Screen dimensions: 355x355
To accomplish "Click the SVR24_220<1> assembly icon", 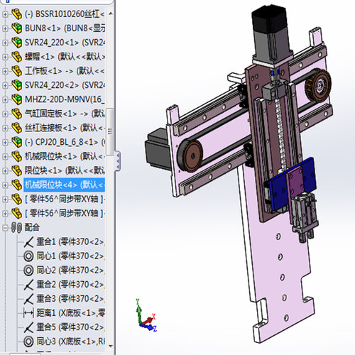I will pos(16,43).
